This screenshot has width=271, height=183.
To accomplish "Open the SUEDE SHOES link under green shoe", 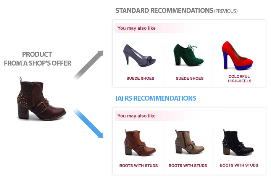I will [x=190, y=79].
